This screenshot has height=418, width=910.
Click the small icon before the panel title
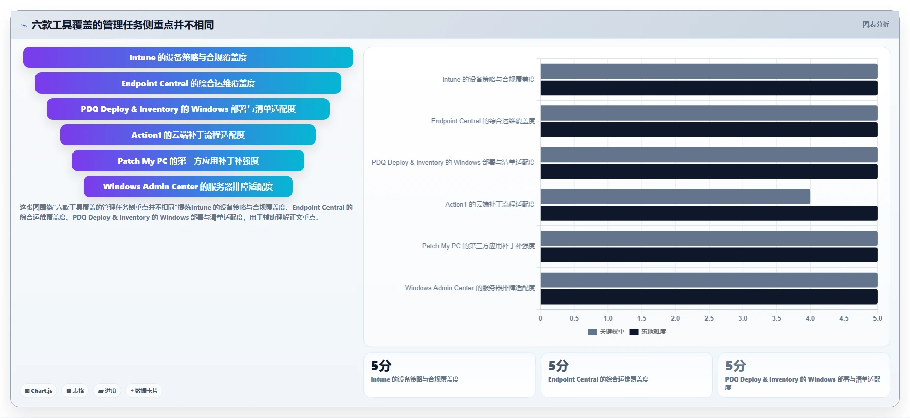tap(24, 25)
